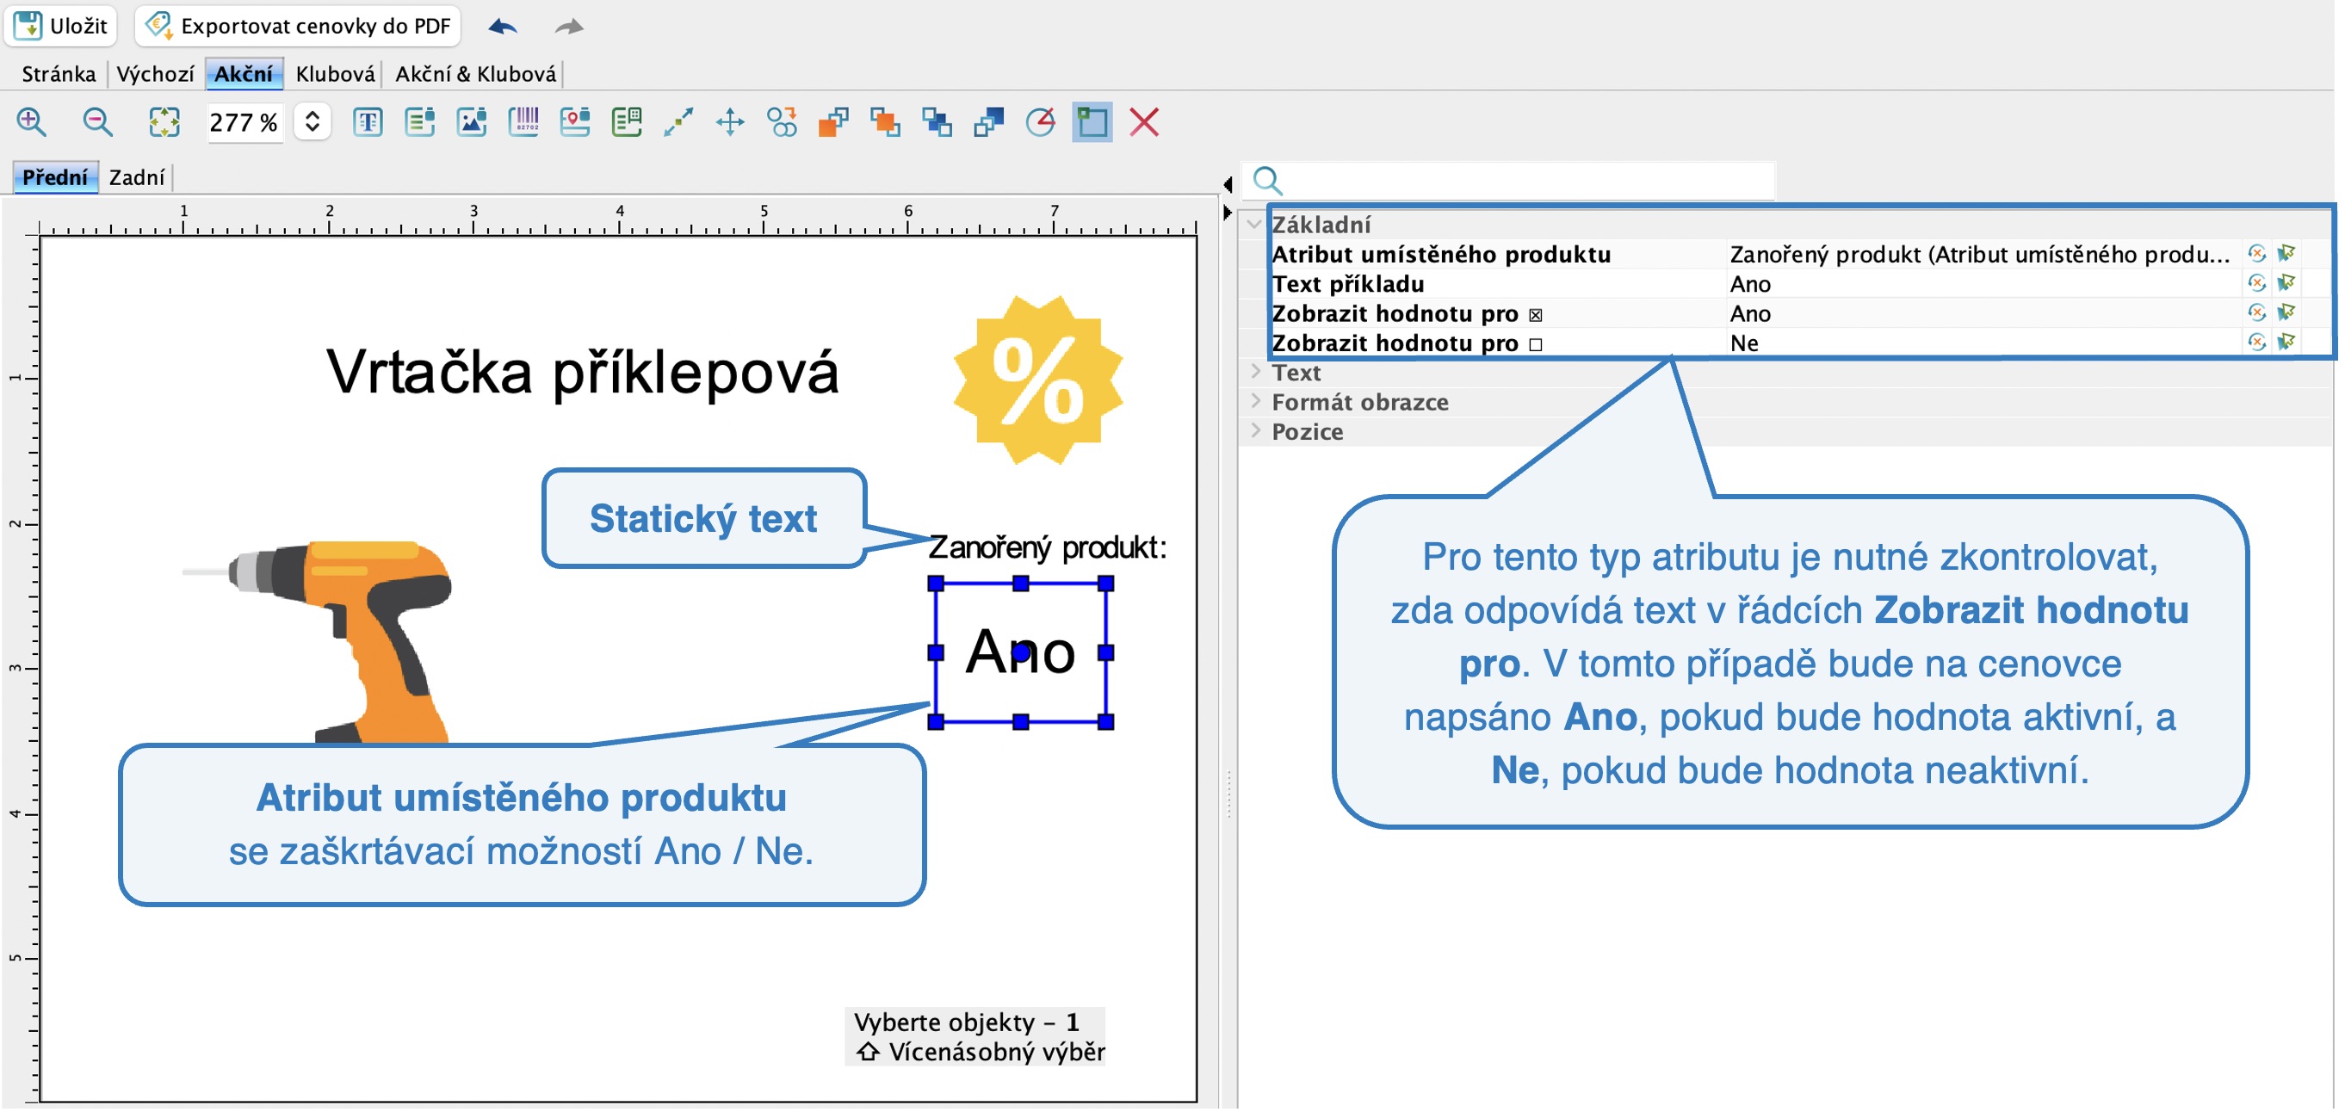Click the Základní section header label
Viewport: 2345px width, 1112px height.
[x=1321, y=225]
